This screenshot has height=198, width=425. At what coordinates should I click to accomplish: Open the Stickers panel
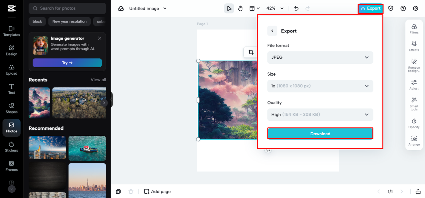point(12,147)
